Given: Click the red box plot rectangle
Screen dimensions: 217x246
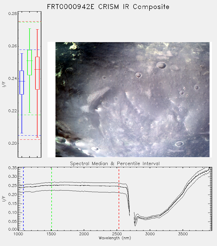Looking at the screenshot, I should [37, 73].
